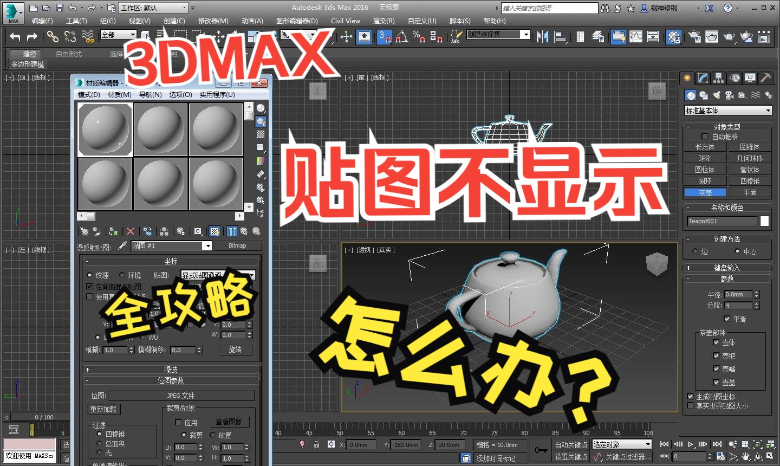780x466 pixels.
Task: Switch to the Hierarchy command panel tab
Action: tap(718, 78)
